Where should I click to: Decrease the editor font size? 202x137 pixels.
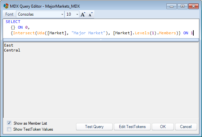pos(91,14)
